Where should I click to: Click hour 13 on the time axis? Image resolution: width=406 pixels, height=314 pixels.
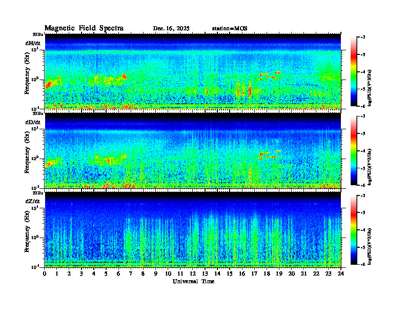coord(205,273)
